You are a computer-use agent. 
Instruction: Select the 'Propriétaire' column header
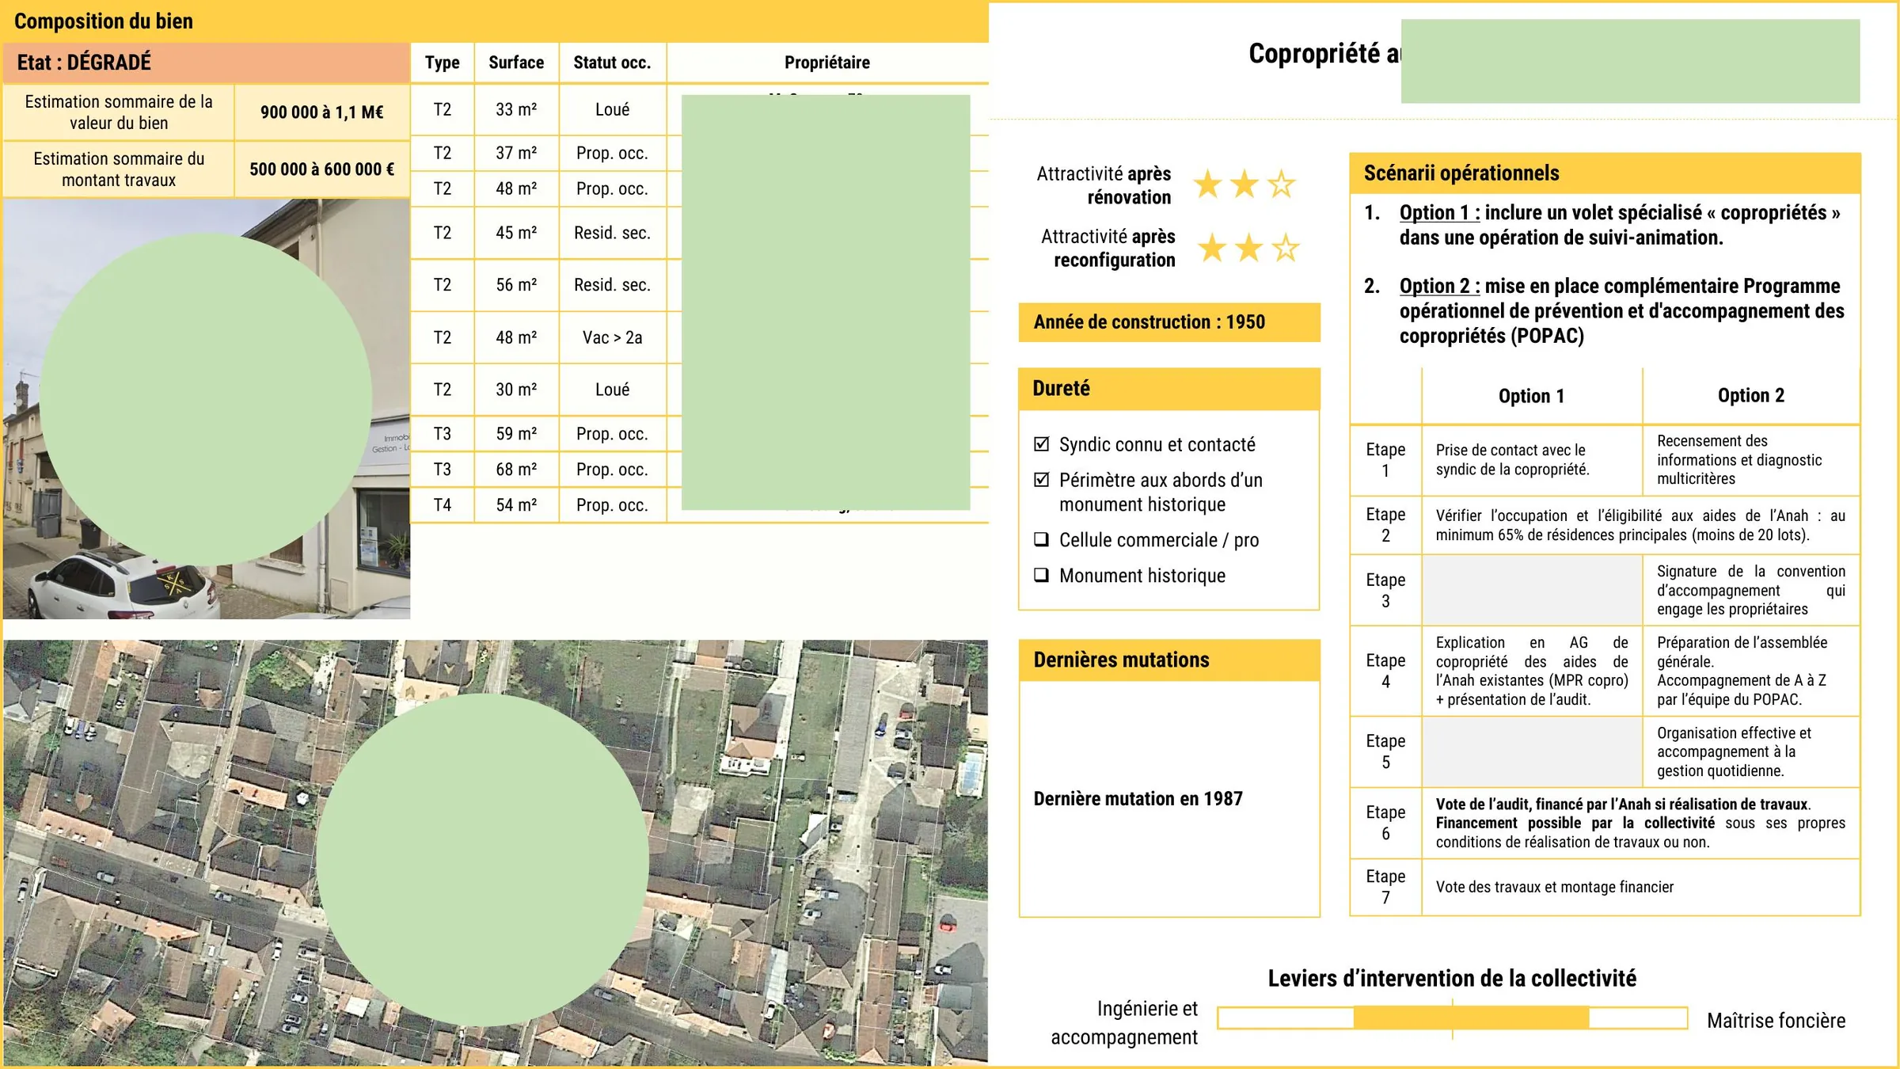tap(827, 63)
